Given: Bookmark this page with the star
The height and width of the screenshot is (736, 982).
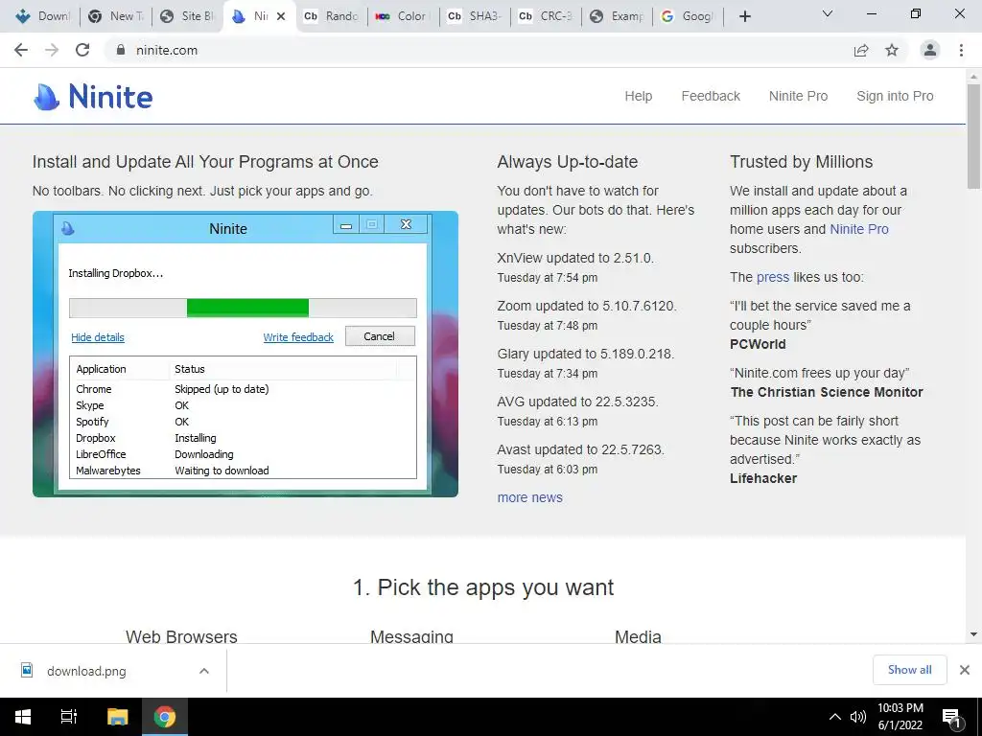Looking at the screenshot, I should coord(892,50).
